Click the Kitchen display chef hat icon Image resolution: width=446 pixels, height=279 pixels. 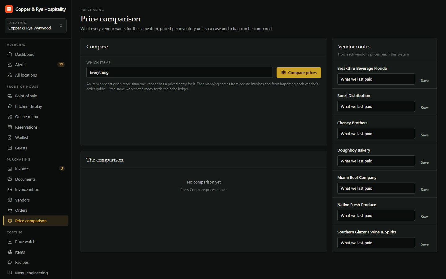[x=10, y=106]
